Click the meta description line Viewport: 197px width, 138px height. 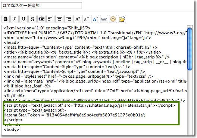[87, 57]
